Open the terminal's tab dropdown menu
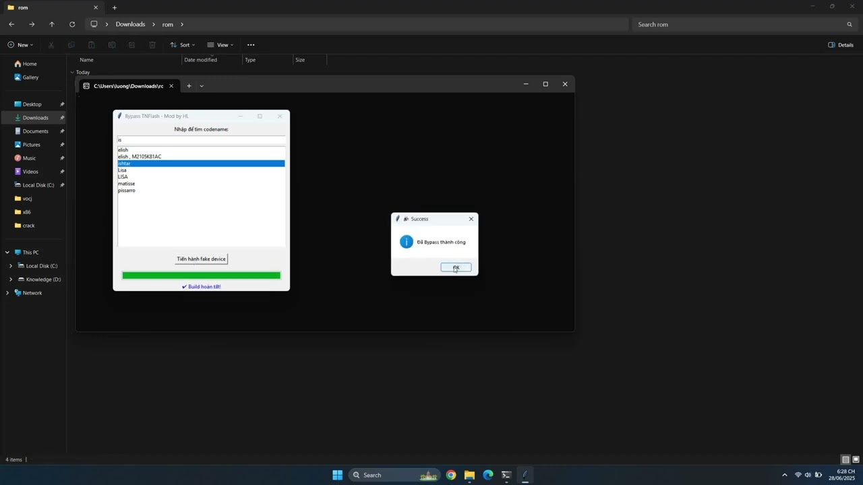 click(202, 86)
